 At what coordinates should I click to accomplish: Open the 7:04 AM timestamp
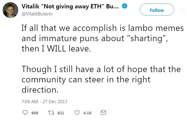click(x=30, y=102)
